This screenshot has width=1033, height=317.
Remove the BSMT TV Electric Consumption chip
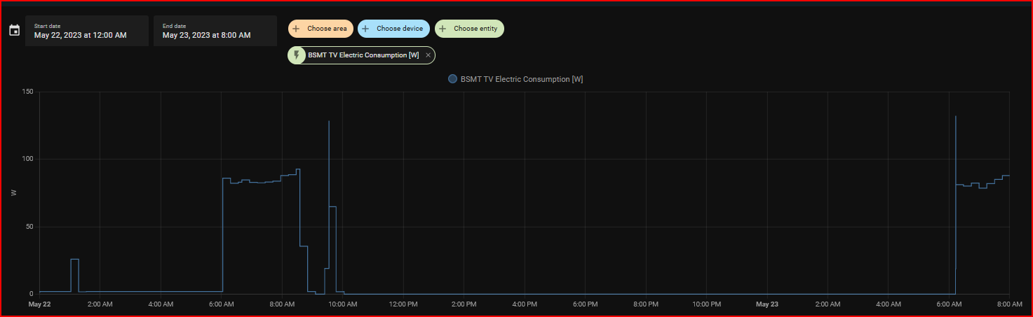pos(428,55)
